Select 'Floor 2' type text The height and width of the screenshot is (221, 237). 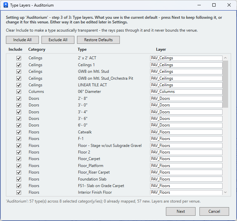click(84, 152)
